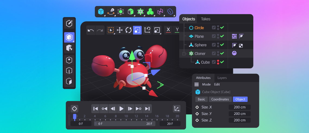
Task: Open the Attributes tab
Action: click(203, 78)
